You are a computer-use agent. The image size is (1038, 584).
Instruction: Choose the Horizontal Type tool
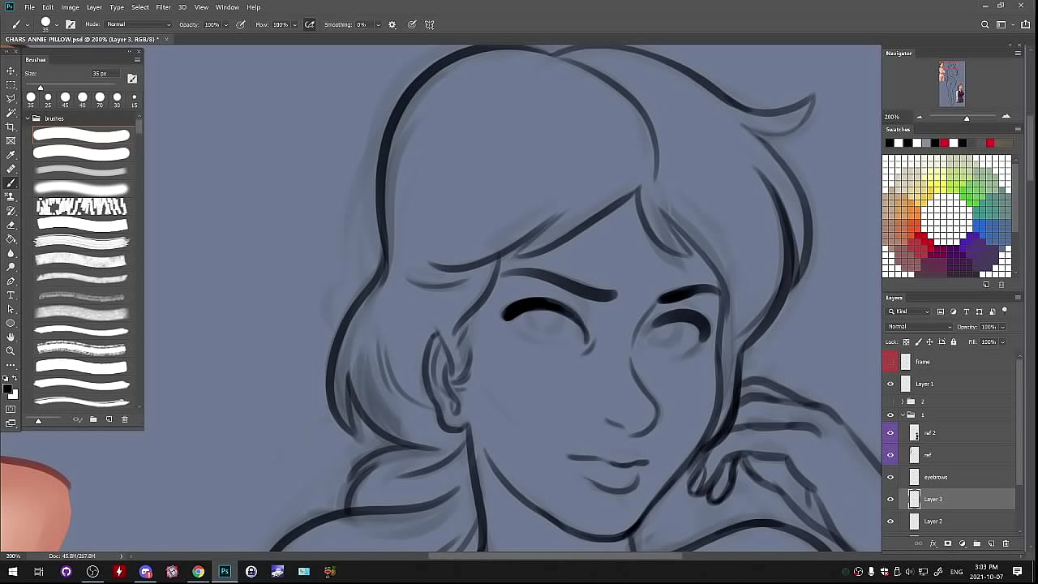(x=11, y=295)
